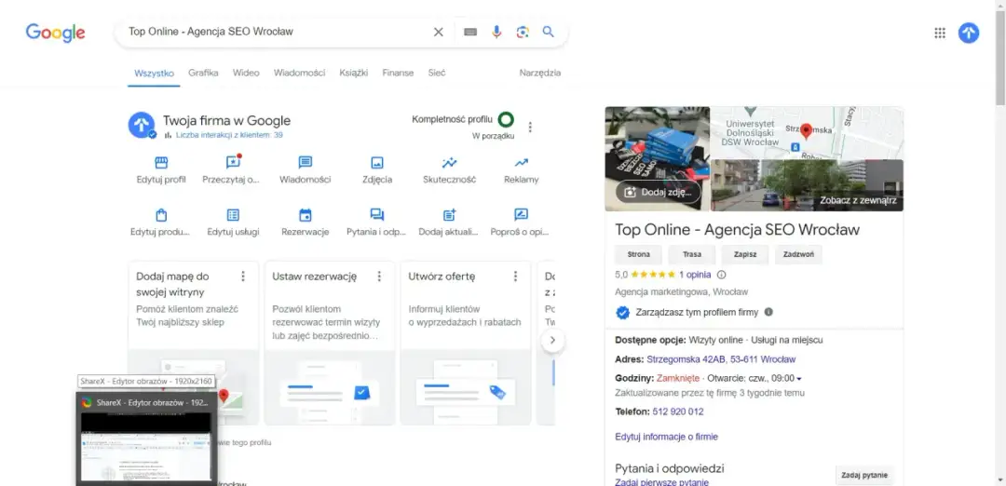Switch to the Finanse tab
The width and height of the screenshot is (1006, 486).
398,74
